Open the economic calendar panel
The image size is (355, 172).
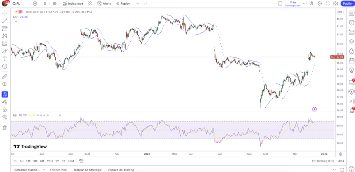(x=351, y=61)
